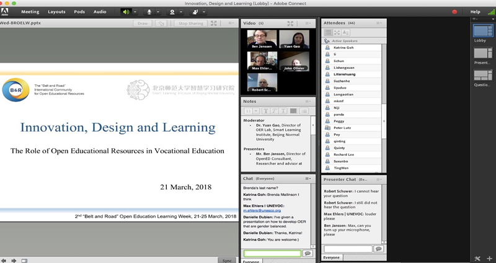
Task: Expand the speaker options dropdown arrow
Action: pyautogui.click(x=135, y=11)
